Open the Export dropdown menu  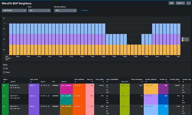pos(180,3)
